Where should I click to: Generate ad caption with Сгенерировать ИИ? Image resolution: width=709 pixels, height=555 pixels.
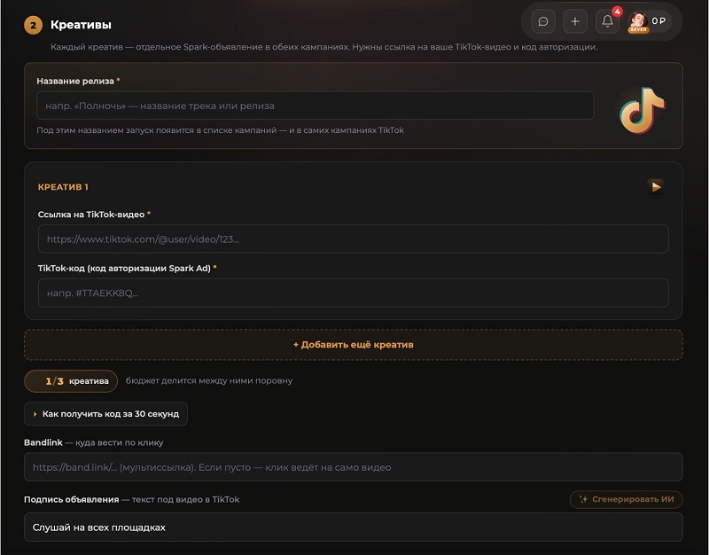(x=626, y=499)
